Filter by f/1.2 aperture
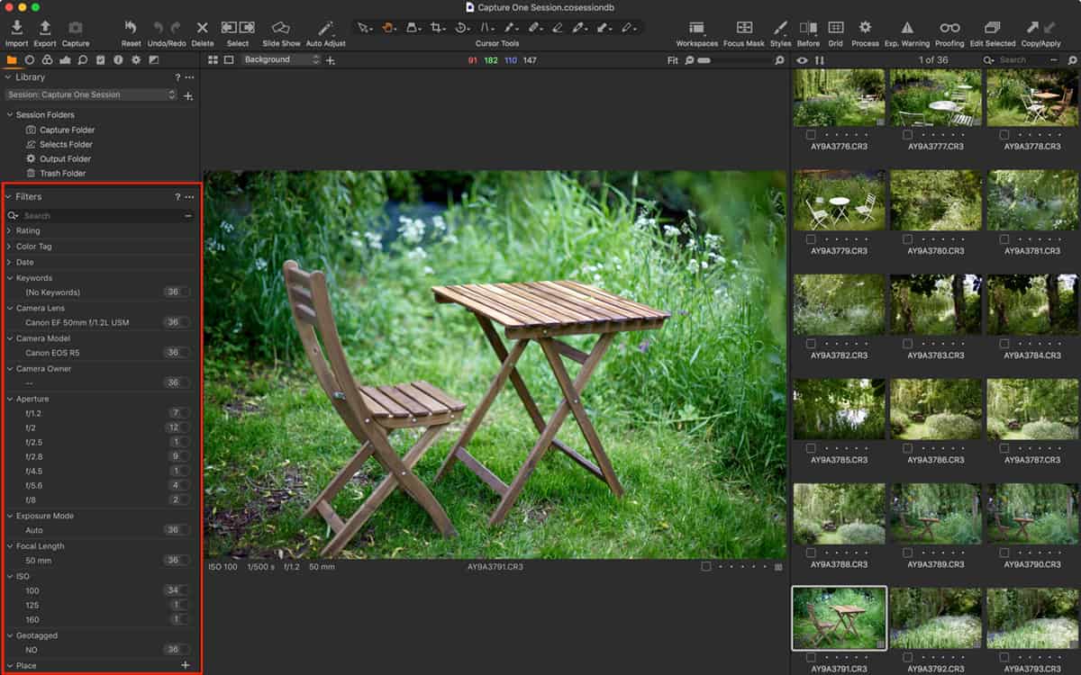 [x=33, y=413]
